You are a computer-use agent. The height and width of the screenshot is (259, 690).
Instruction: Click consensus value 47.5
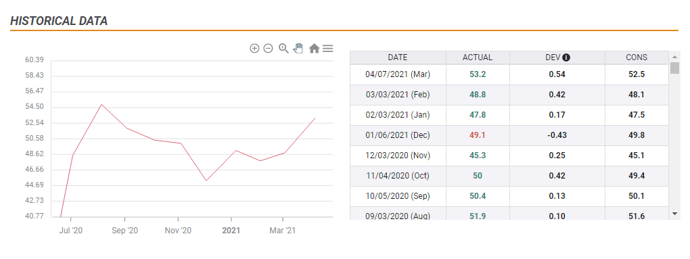point(637,115)
